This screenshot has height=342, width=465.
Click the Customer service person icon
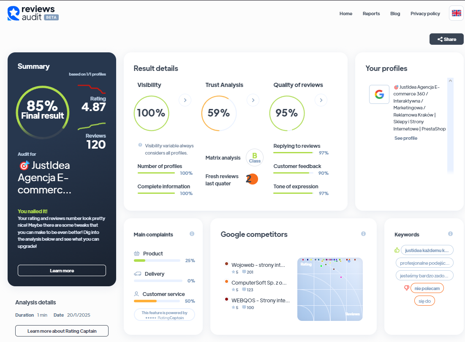coord(136,294)
